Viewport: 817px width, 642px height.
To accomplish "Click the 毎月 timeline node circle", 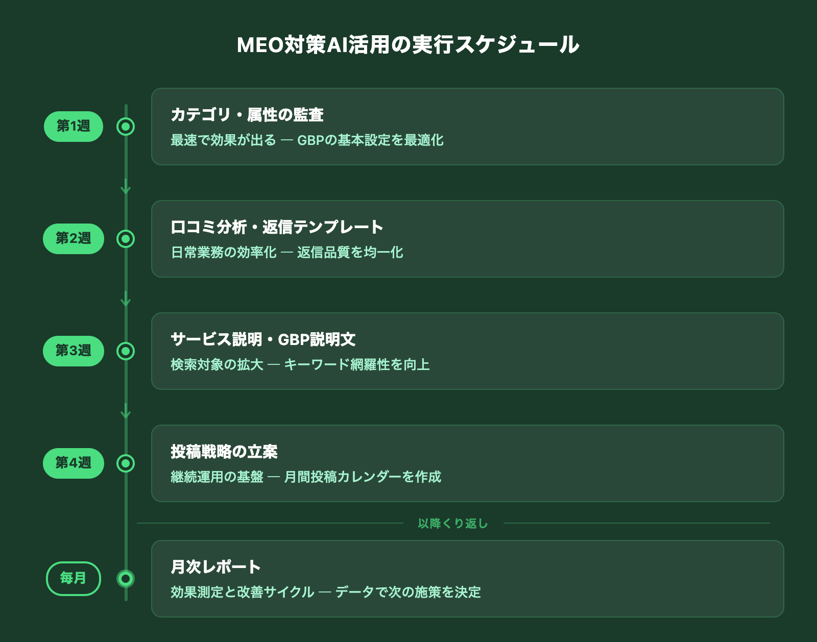I will [x=126, y=579].
